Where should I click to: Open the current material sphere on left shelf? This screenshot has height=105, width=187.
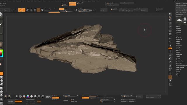1,45
